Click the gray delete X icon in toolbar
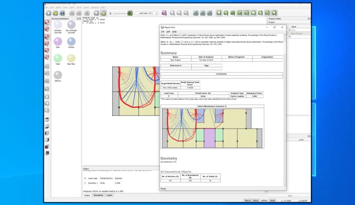The width and height of the screenshot is (355, 205). pos(87,13)
